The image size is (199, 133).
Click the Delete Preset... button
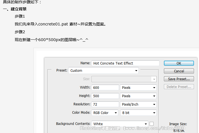click(179, 87)
